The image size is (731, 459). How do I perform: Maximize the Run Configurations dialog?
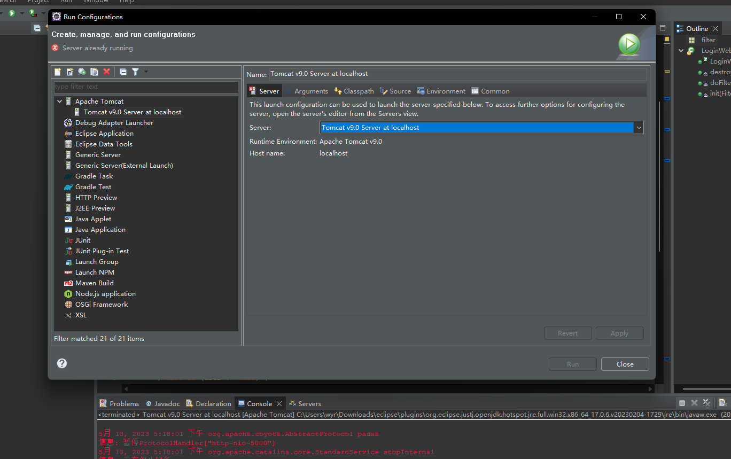pos(619,17)
